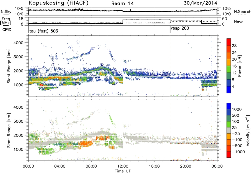Viewport: 251px width, 173px height.
Task: Click the 18 tick on the frequency axis
Action: tap(21, 19)
